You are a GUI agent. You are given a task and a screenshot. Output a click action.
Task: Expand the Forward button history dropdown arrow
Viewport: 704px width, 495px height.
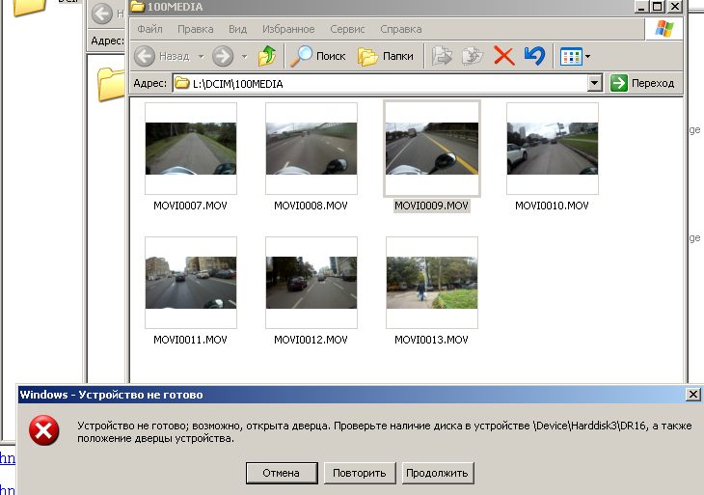point(244,56)
